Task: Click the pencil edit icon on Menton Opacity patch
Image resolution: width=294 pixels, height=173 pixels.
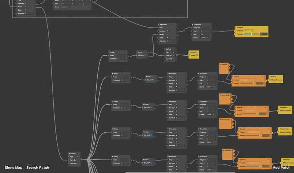Action: (262, 77)
